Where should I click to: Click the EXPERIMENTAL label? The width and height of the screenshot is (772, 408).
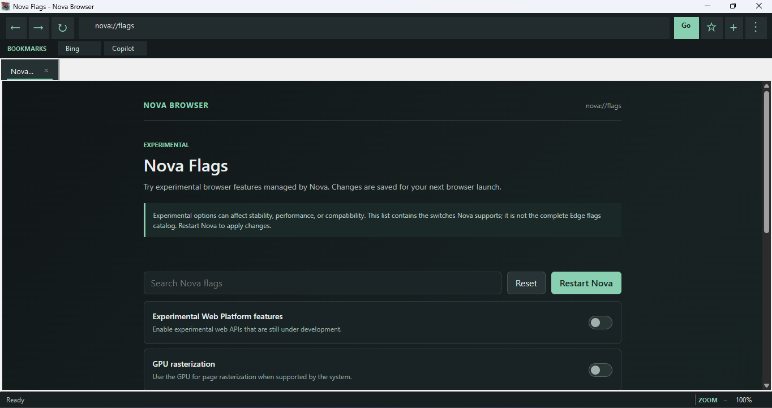click(x=166, y=145)
